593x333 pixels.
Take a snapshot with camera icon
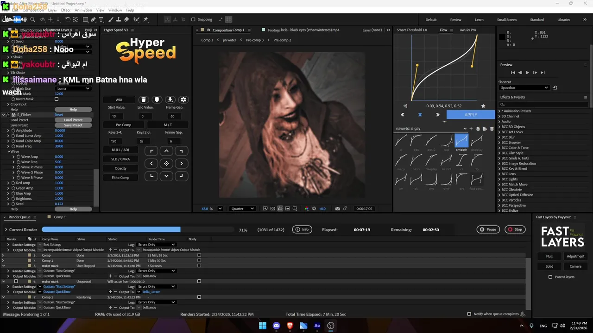click(x=337, y=209)
